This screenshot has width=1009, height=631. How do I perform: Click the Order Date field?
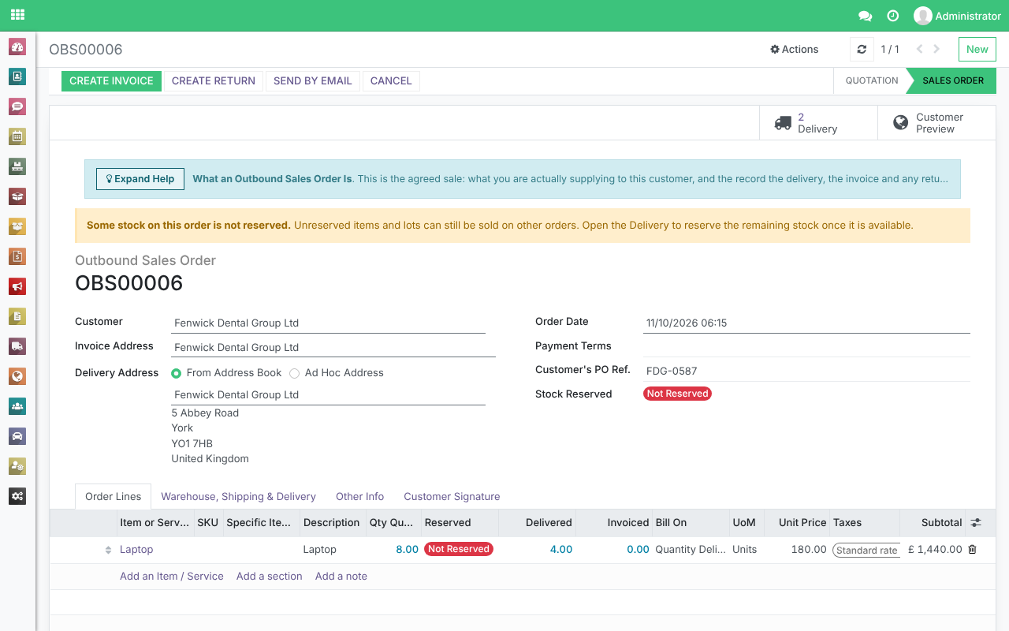point(806,323)
